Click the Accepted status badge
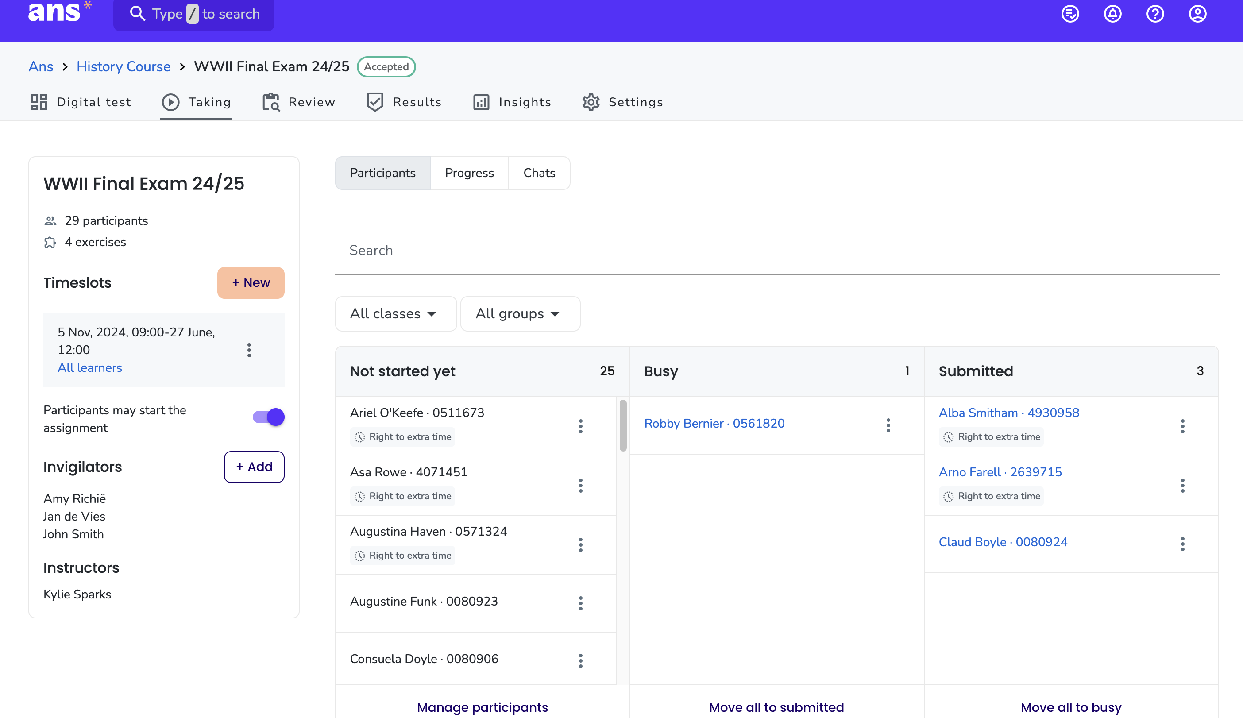Image resolution: width=1243 pixels, height=718 pixels. click(x=386, y=66)
